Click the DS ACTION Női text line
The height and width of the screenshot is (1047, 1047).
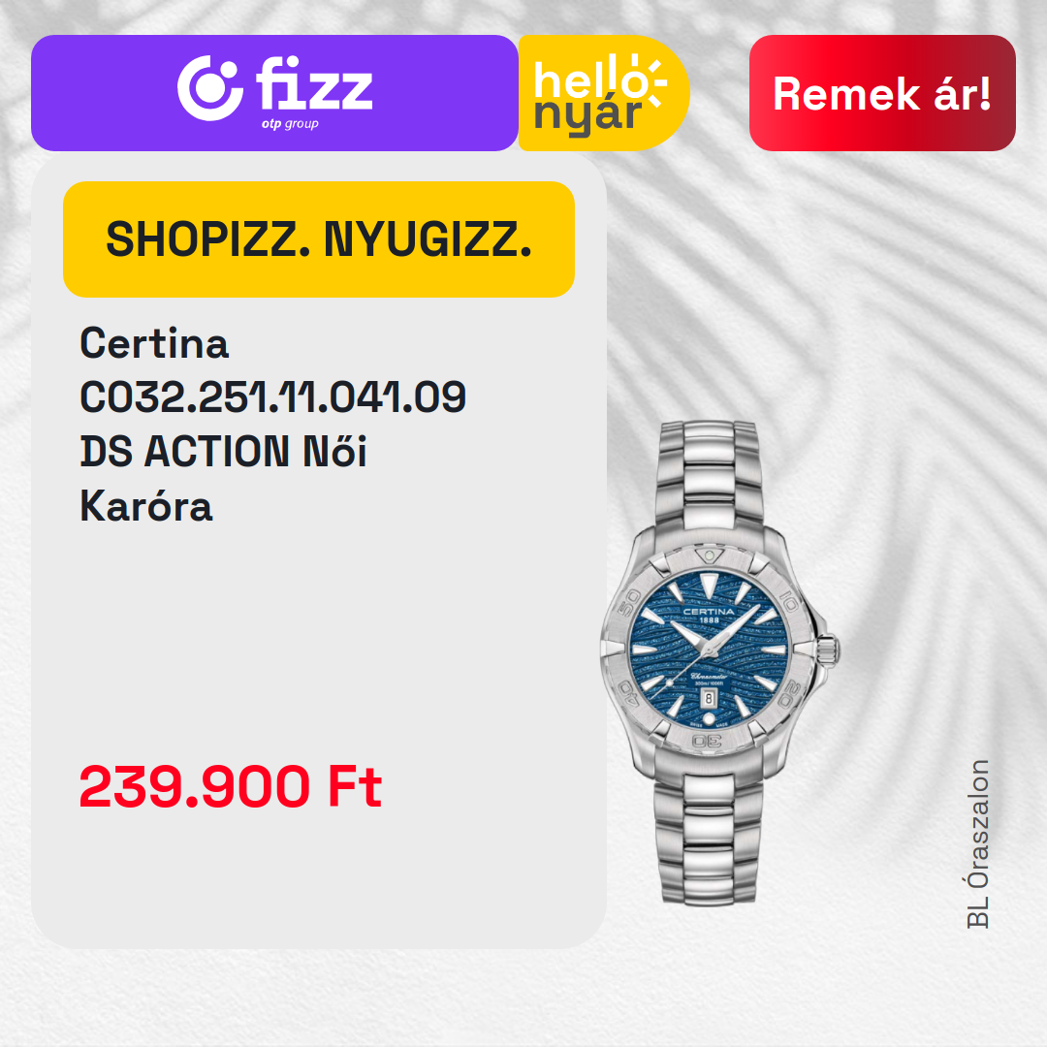coord(223,452)
